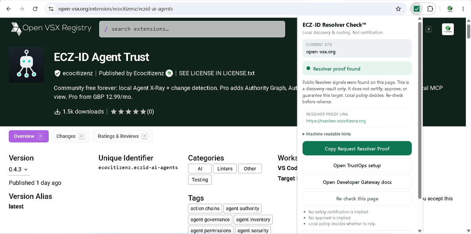Click the action chains tag
This screenshot has height=234, width=471.
pos(205,208)
